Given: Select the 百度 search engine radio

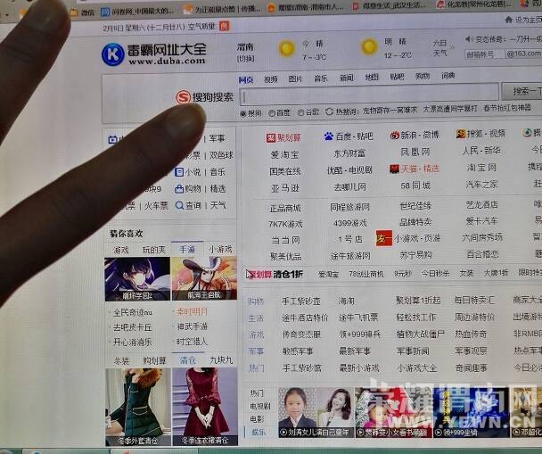Looking at the screenshot, I should pos(272,113).
